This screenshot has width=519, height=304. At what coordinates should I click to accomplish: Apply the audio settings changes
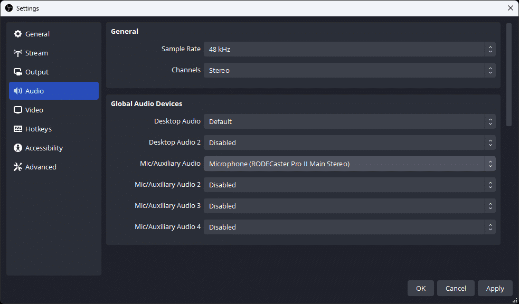click(x=495, y=288)
